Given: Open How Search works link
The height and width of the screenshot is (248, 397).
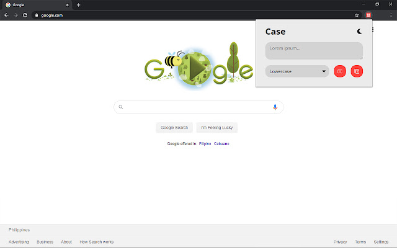Looking at the screenshot, I should point(97,242).
